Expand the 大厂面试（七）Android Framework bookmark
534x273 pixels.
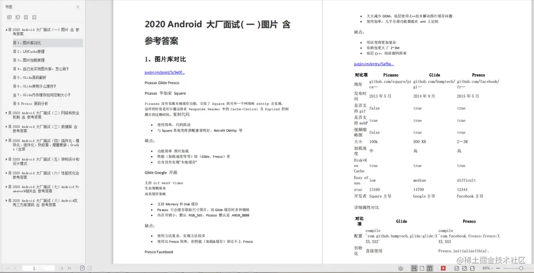(6, 186)
